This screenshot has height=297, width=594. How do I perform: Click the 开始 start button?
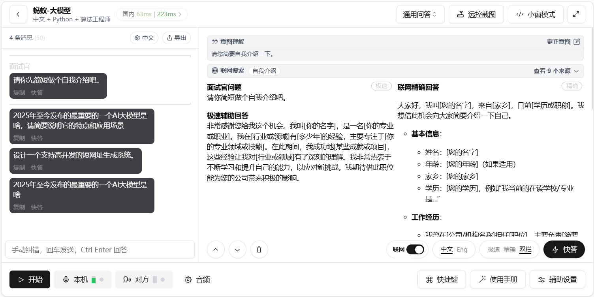coord(30,280)
